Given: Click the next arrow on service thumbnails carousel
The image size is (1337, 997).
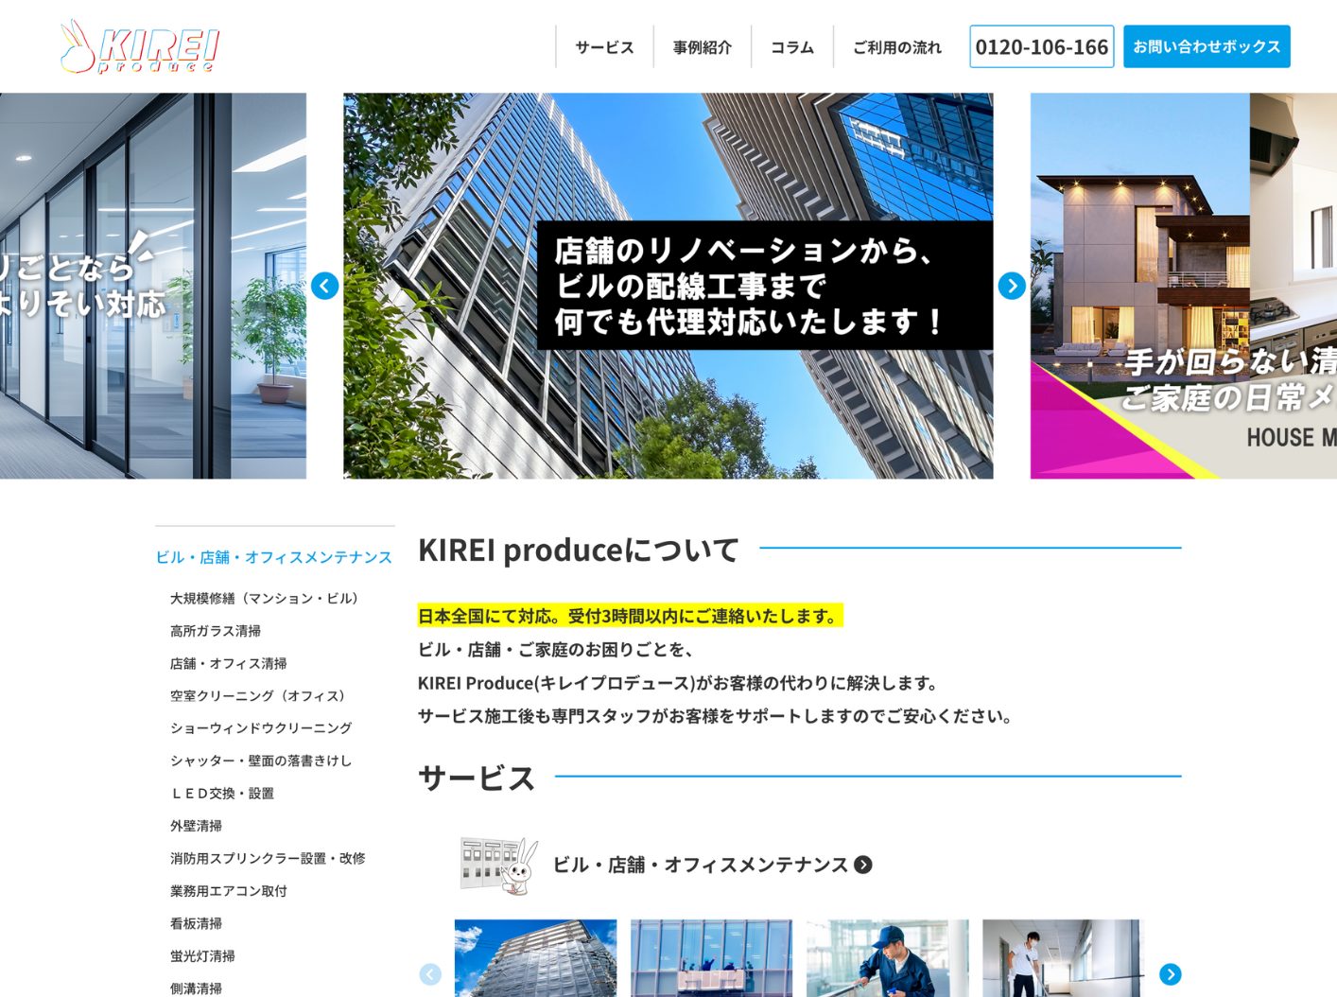Looking at the screenshot, I should 1170,973.
